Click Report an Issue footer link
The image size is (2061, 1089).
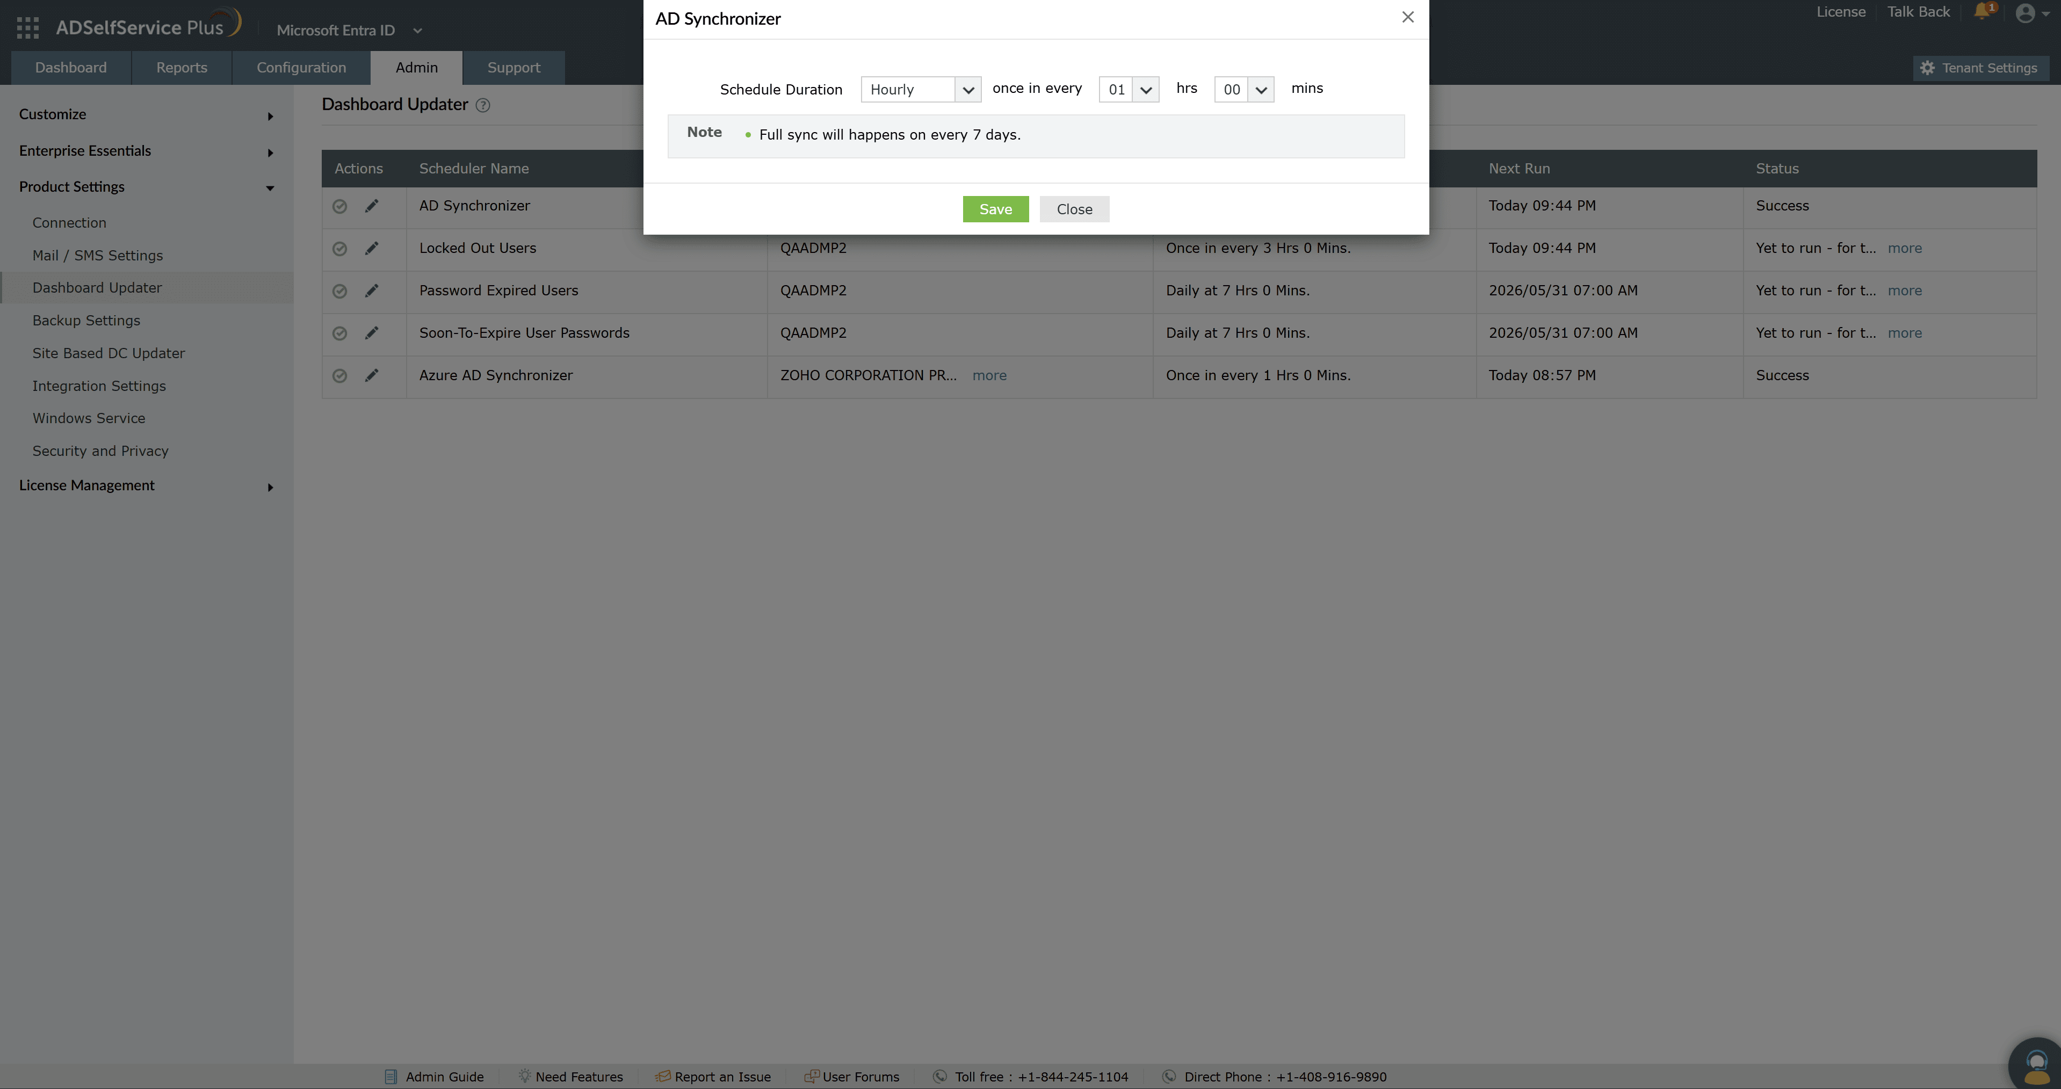713,1077
